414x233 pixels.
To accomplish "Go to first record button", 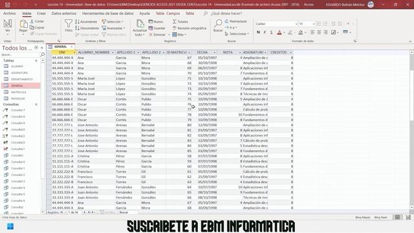I will coord(62,212).
